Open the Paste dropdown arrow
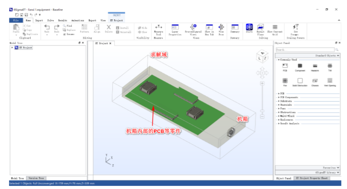Image resolution: width=347 pixels, height=189 pixels. pos(16,34)
